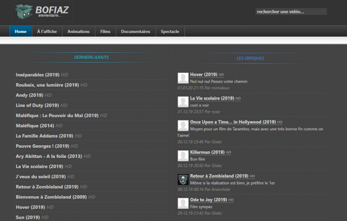Open Killerman (2019) review title
The width and height of the screenshot is (347, 221).
click(207, 152)
